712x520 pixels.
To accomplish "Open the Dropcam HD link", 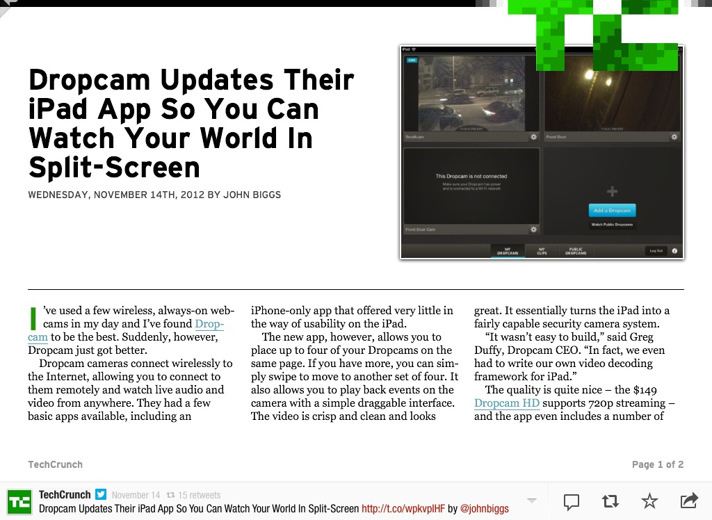I will (x=507, y=403).
